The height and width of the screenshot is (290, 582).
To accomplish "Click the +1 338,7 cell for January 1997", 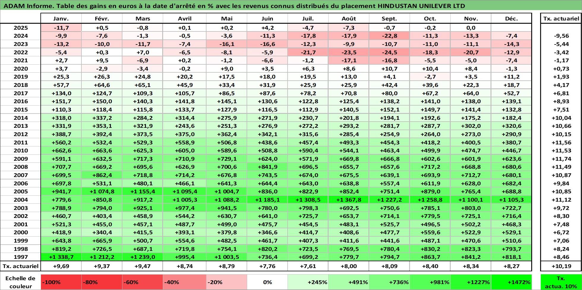I will pyautogui.click(x=61, y=257).
